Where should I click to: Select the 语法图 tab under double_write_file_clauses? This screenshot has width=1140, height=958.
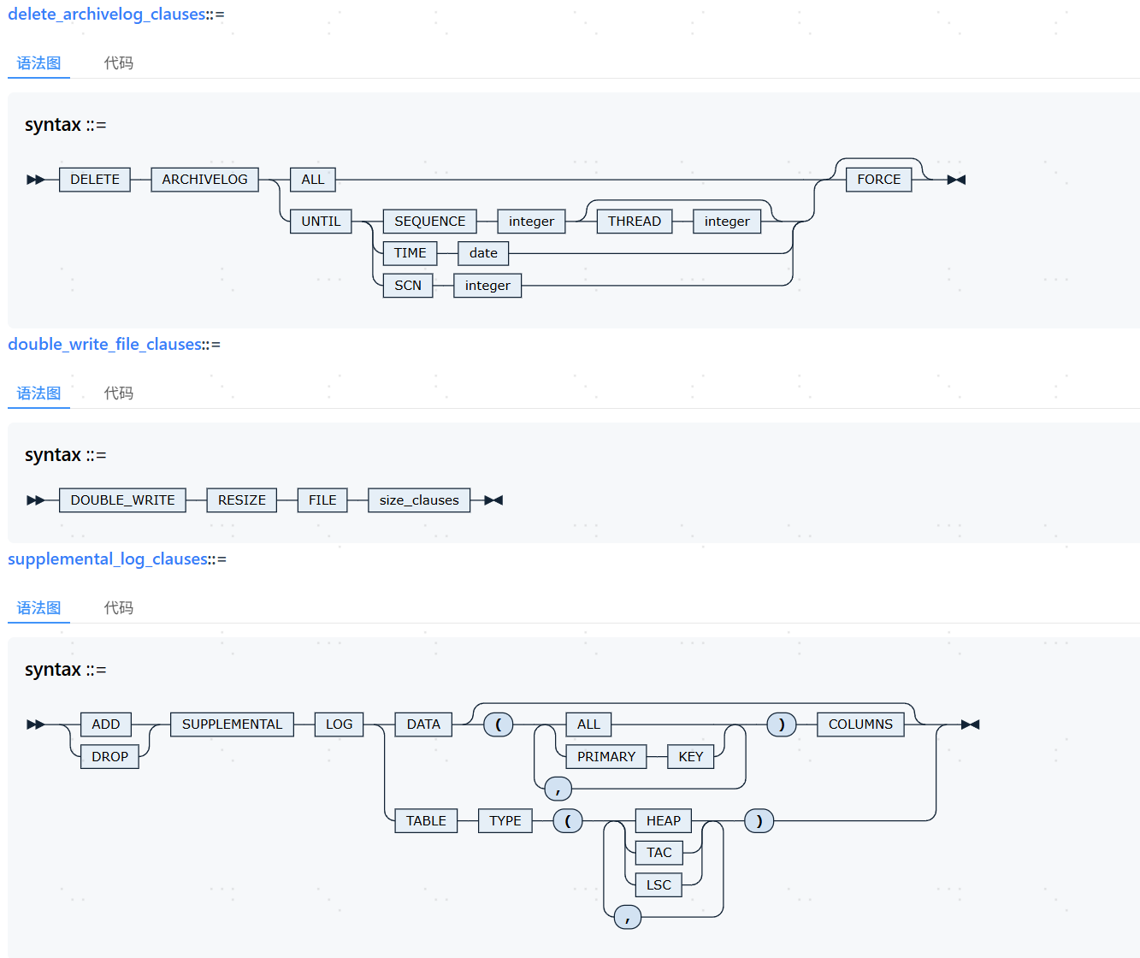tap(38, 393)
